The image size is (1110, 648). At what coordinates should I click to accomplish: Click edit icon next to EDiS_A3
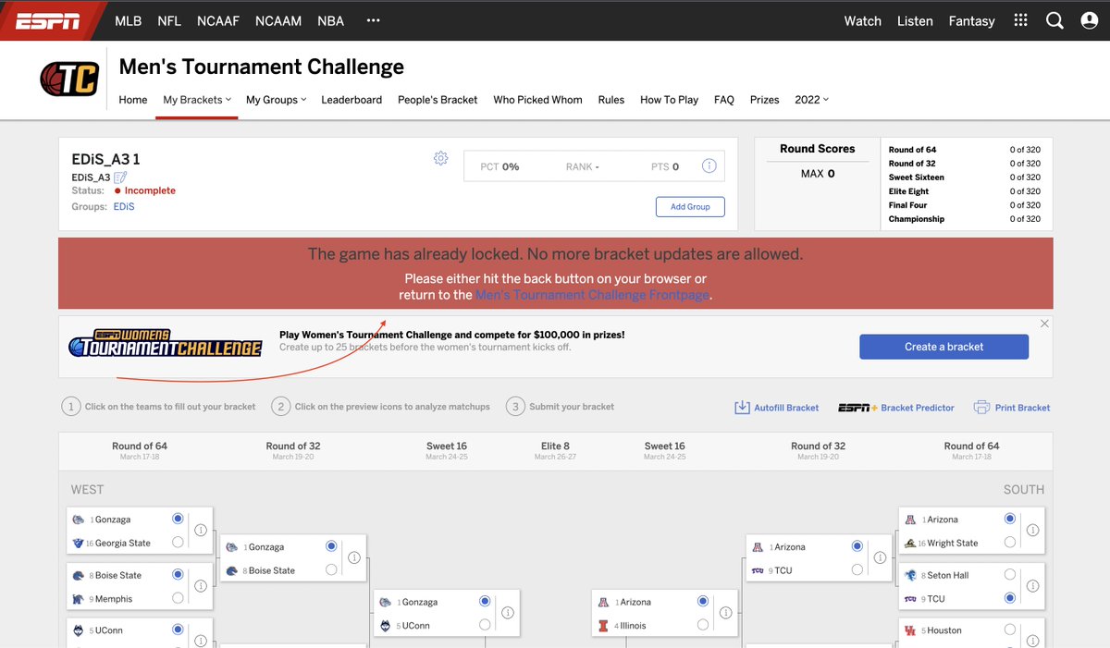(x=120, y=177)
